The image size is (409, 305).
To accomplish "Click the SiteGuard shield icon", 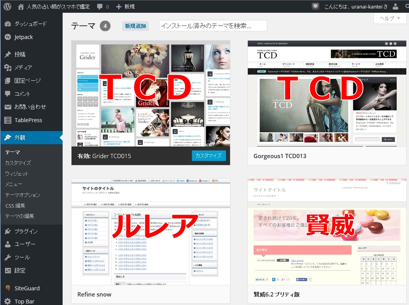I will coord(8,288).
